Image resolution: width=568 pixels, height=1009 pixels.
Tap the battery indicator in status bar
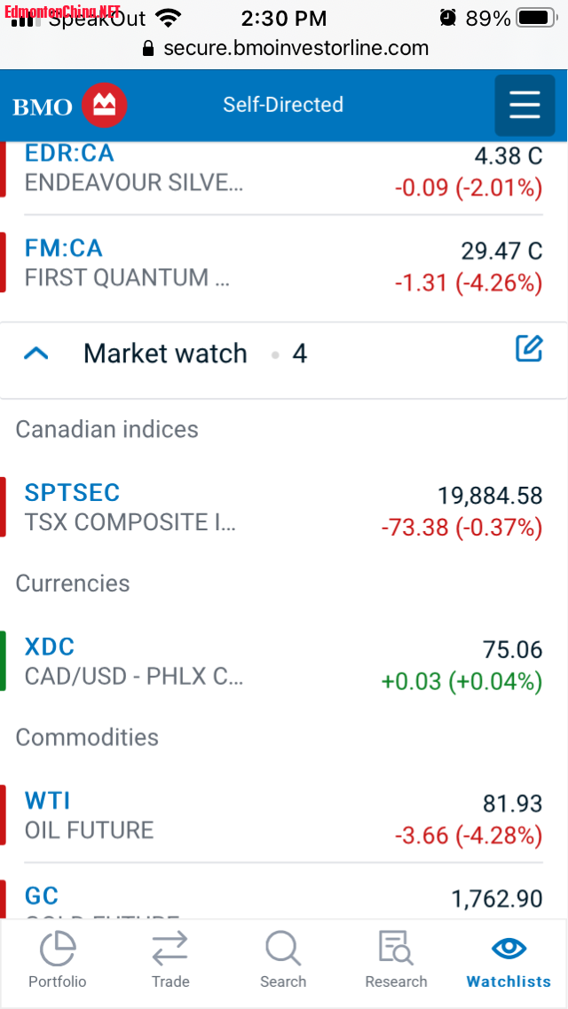pos(536,18)
